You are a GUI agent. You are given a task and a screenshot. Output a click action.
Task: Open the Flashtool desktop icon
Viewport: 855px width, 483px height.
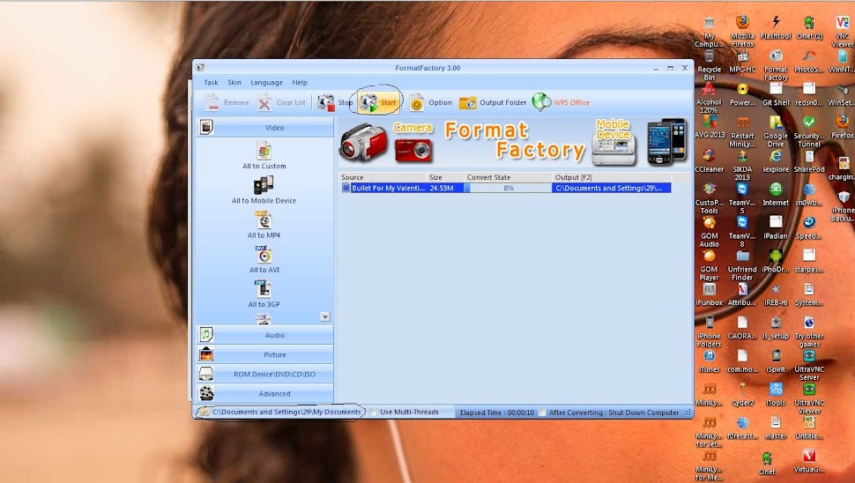pyautogui.click(x=776, y=27)
